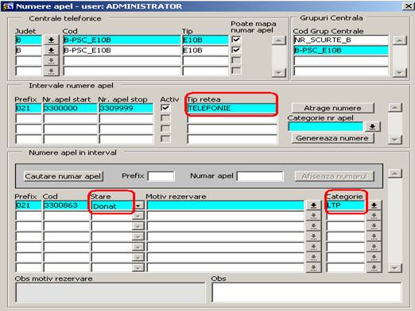Click LTP in Categorie column
Screen dimensions: 415x311
pyautogui.click(x=345, y=205)
